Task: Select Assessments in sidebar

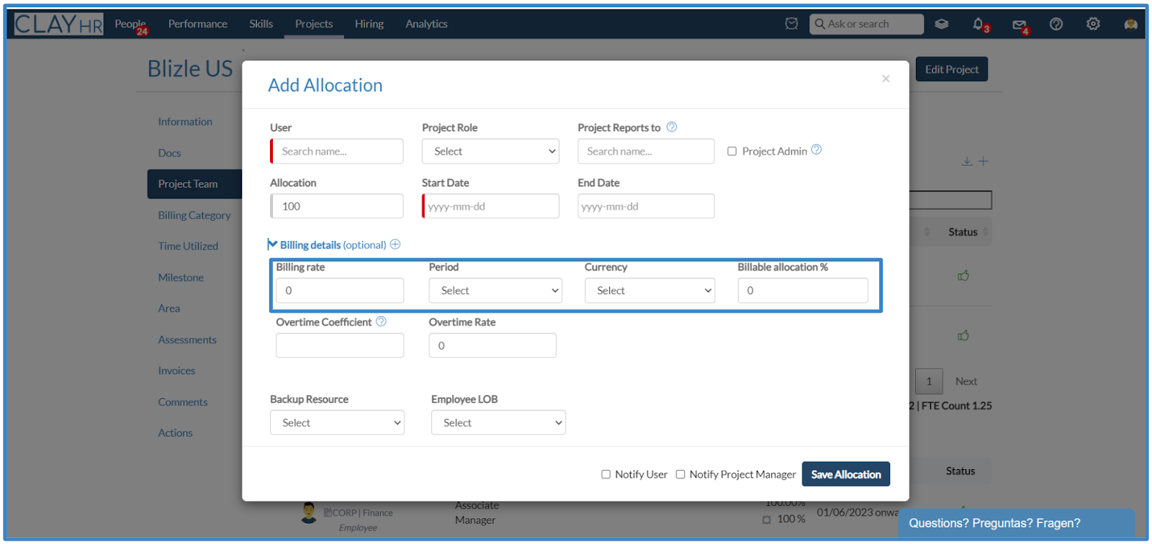Action: click(187, 340)
